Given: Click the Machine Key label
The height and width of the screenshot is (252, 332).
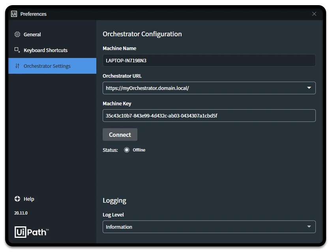Looking at the screenshot, I should (117, 103).
